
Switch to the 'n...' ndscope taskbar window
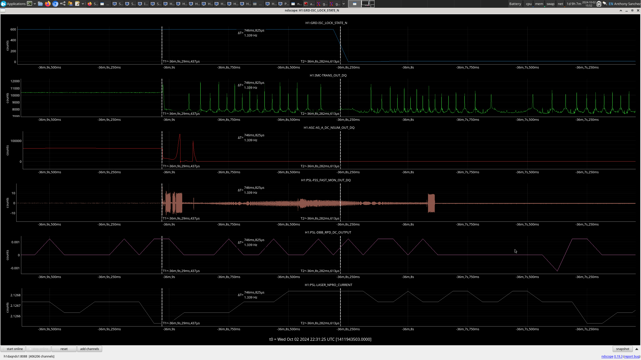(x=297, y=4)
